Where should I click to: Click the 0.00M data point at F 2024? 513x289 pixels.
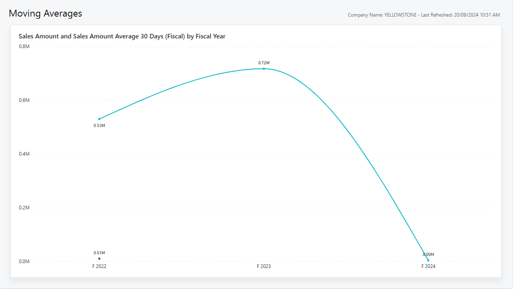click(428, 260)
